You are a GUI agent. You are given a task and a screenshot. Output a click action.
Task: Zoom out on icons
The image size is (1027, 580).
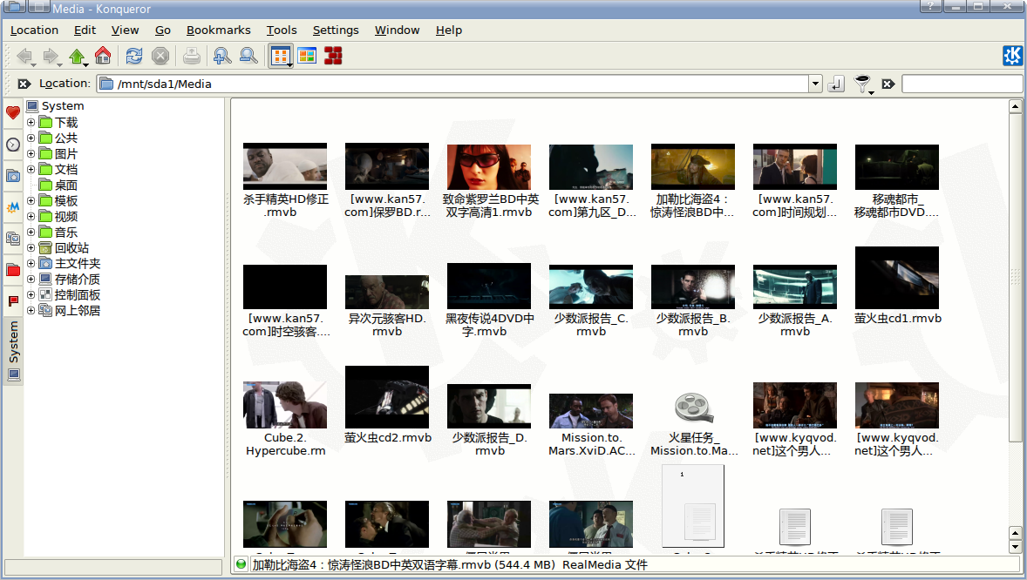(248, 57)
